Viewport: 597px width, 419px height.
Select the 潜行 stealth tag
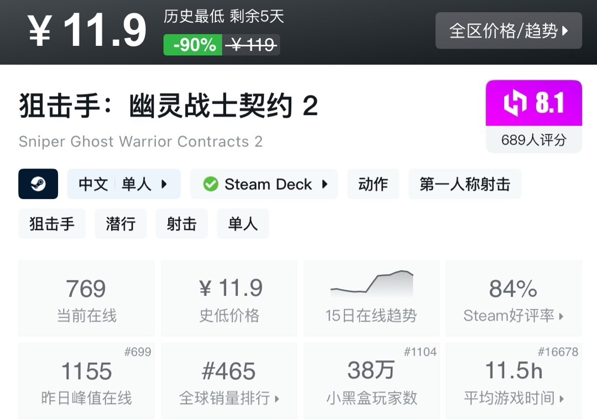tap(121, 224)
